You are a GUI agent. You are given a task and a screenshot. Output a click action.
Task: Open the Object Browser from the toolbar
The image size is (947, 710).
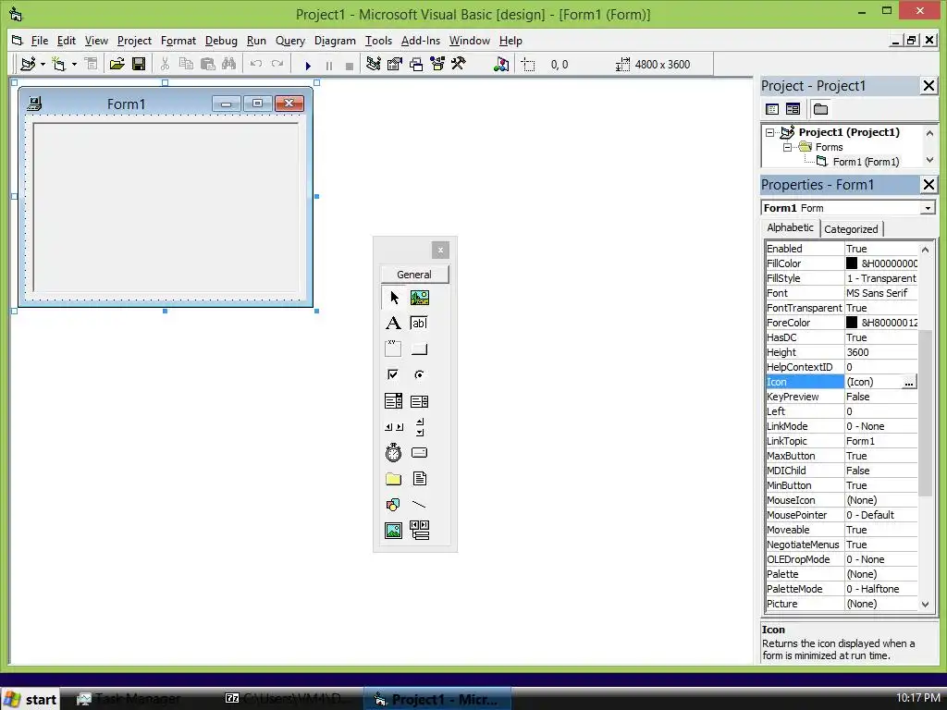tap(437, 64)
